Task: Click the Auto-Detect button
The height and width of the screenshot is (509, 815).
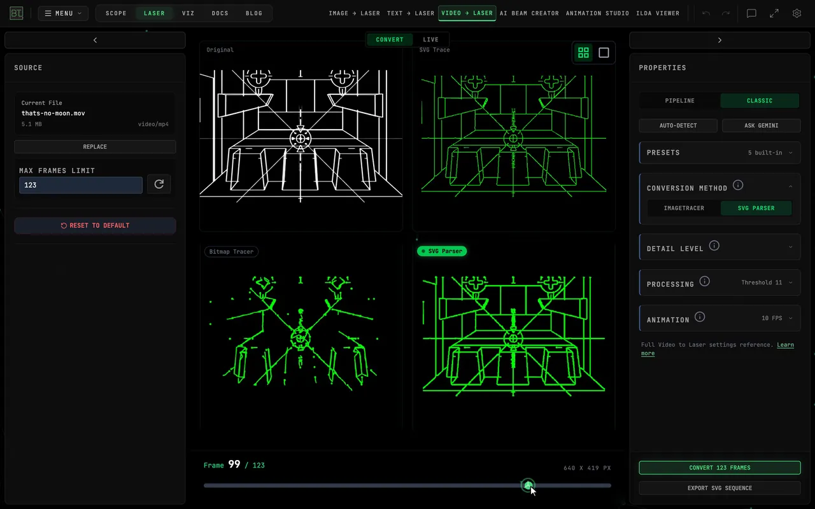Action: coord(678,125)
